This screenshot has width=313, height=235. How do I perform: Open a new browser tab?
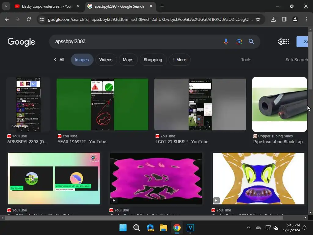(162, 6)
